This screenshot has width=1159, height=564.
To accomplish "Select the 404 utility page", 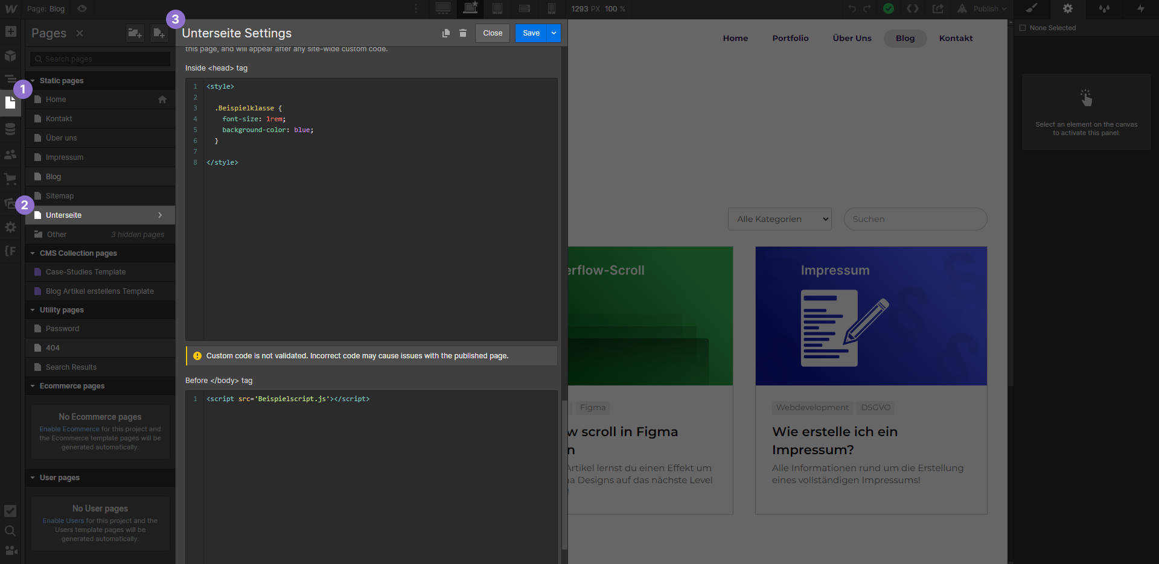I will click(x=100, y=348).
